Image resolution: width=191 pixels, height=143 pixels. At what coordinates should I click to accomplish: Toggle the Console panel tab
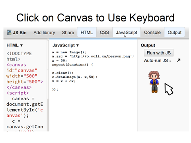pyautogui.click(x=152, y=33)
